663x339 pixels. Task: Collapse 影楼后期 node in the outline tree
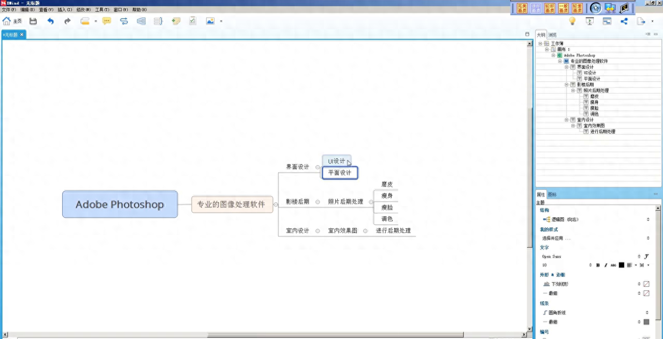pos(567,84)
